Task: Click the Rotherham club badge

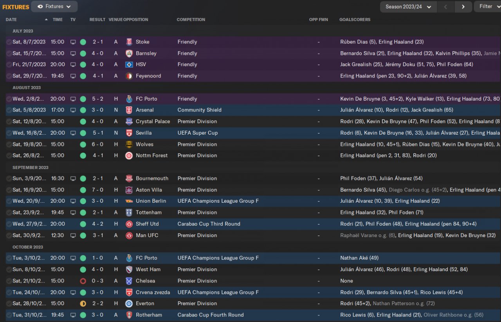Action: [129, 315]
